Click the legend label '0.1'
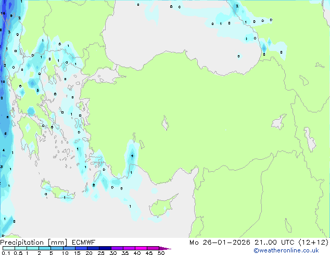 [6, 253]
